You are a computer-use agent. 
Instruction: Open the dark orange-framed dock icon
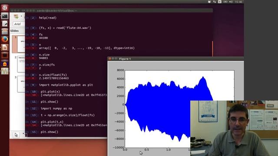(x=5, y=55)
